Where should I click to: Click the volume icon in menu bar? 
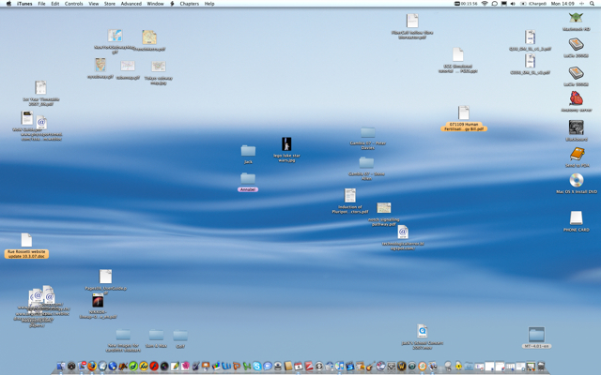coord(513,4)
